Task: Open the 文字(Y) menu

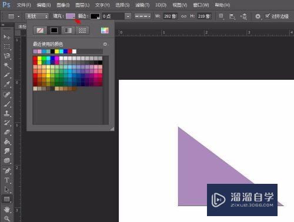Action: point(102,5)
